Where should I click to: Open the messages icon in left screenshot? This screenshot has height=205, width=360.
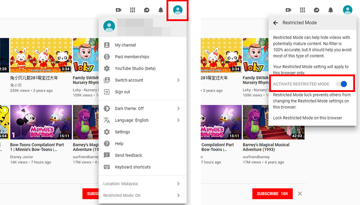click(147, 10)
